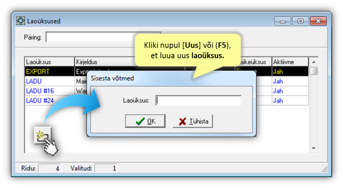Screen dimensions: 343x188
Task: Click the green checkmark OK button
Action: point(145,121)
